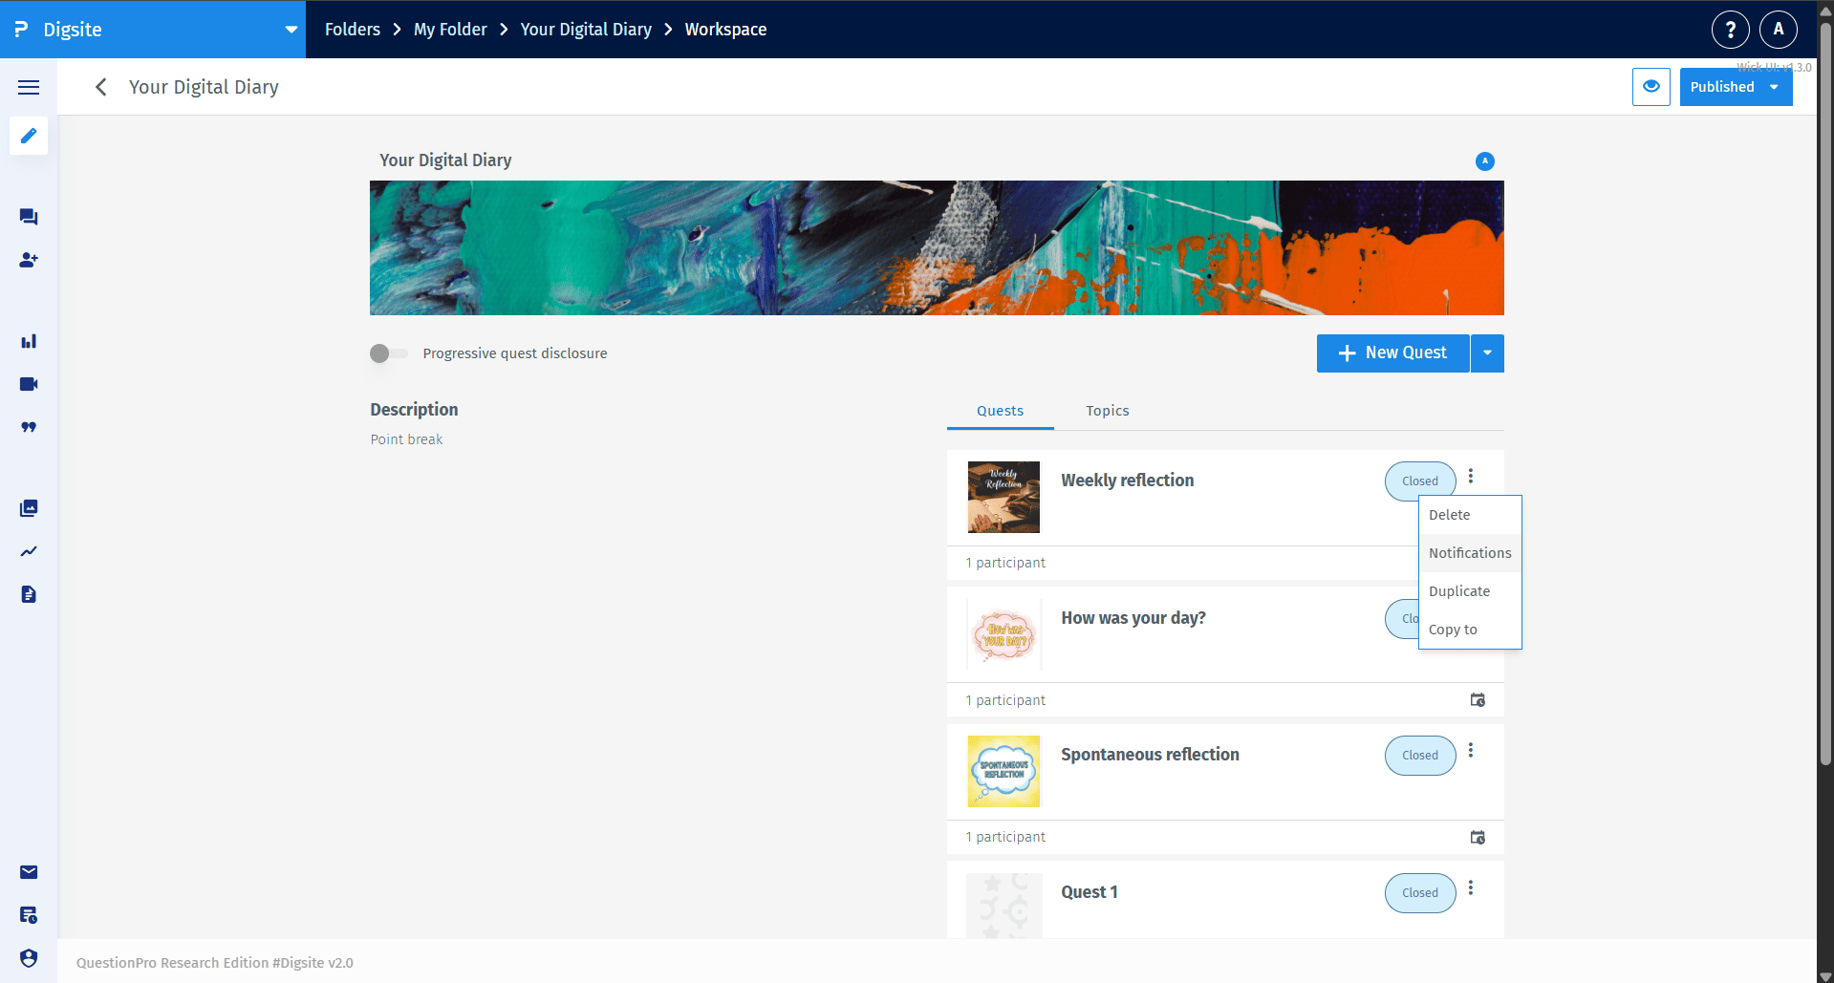
Task: Open Your Digital Diary breadcrumb link
Action: point(586,30)
